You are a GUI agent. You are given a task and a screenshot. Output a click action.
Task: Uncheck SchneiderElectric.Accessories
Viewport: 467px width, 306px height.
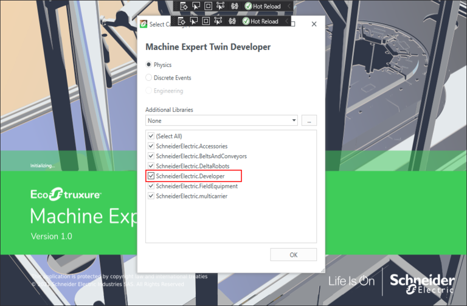click(x=151, y=146)
